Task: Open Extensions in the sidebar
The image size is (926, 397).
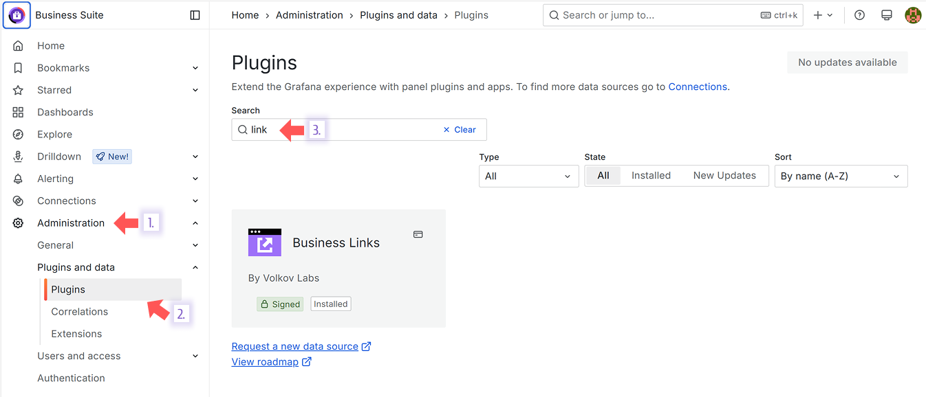Action: [x=76, y=334]
